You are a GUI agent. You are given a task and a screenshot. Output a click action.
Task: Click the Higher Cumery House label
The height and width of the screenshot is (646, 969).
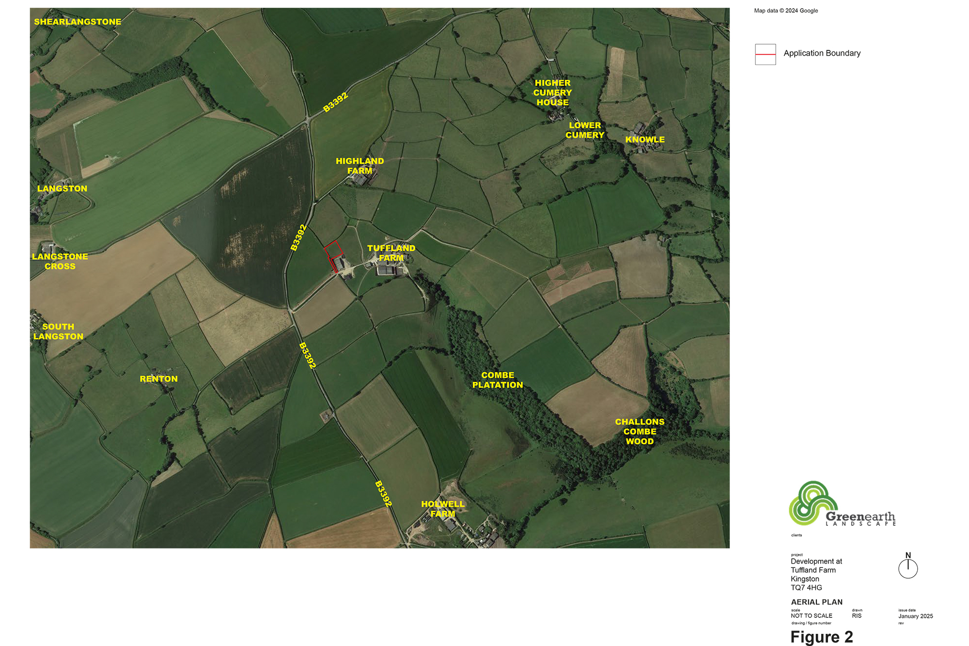(x=552, y=93)
